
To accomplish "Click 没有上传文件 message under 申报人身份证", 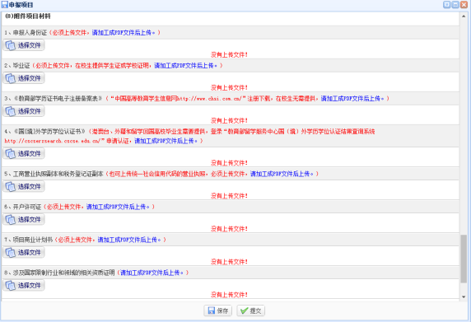I will coord(229,55).
